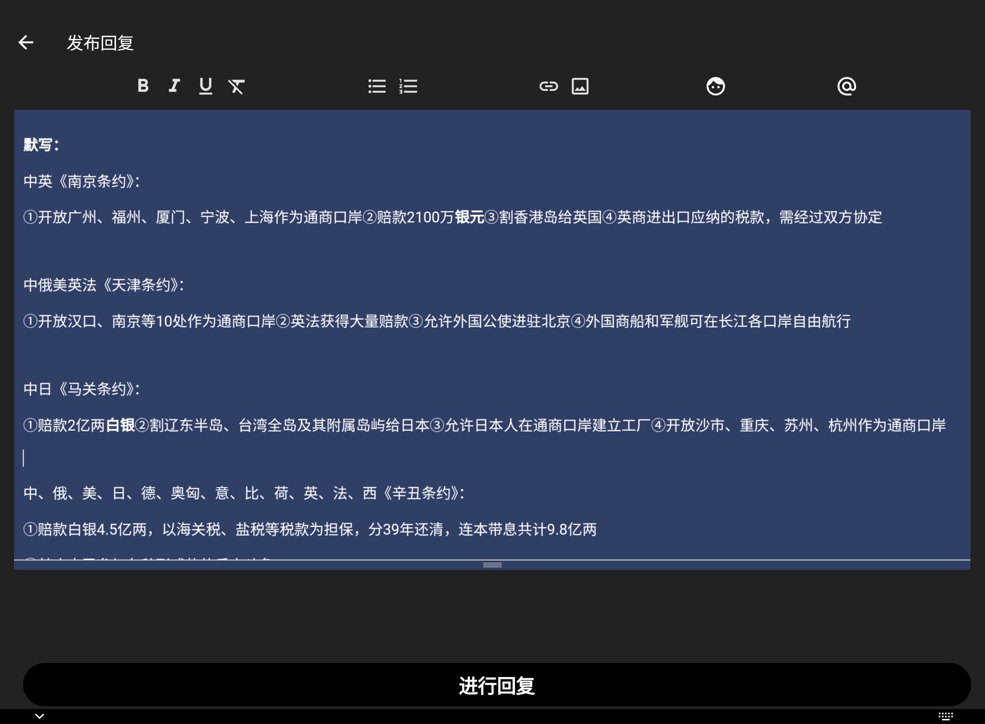Insert a numbered list
The height and width of the screenshot is (724, 985).
[x=408, y=86]
